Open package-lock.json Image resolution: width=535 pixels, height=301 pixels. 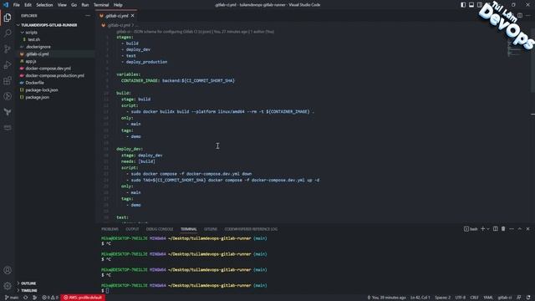coord(42,90)
